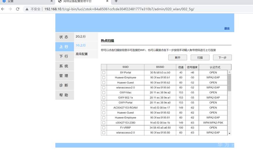Click the SSID column header
The width and height of the screenshot is (253, 152).
pos(125,67)
